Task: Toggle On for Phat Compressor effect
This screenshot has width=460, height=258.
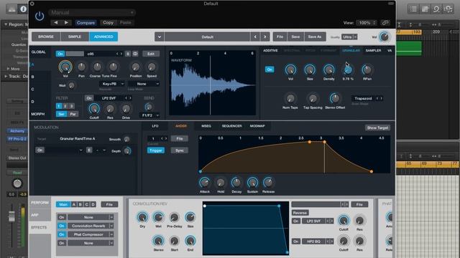Action: tap(62, 234)
